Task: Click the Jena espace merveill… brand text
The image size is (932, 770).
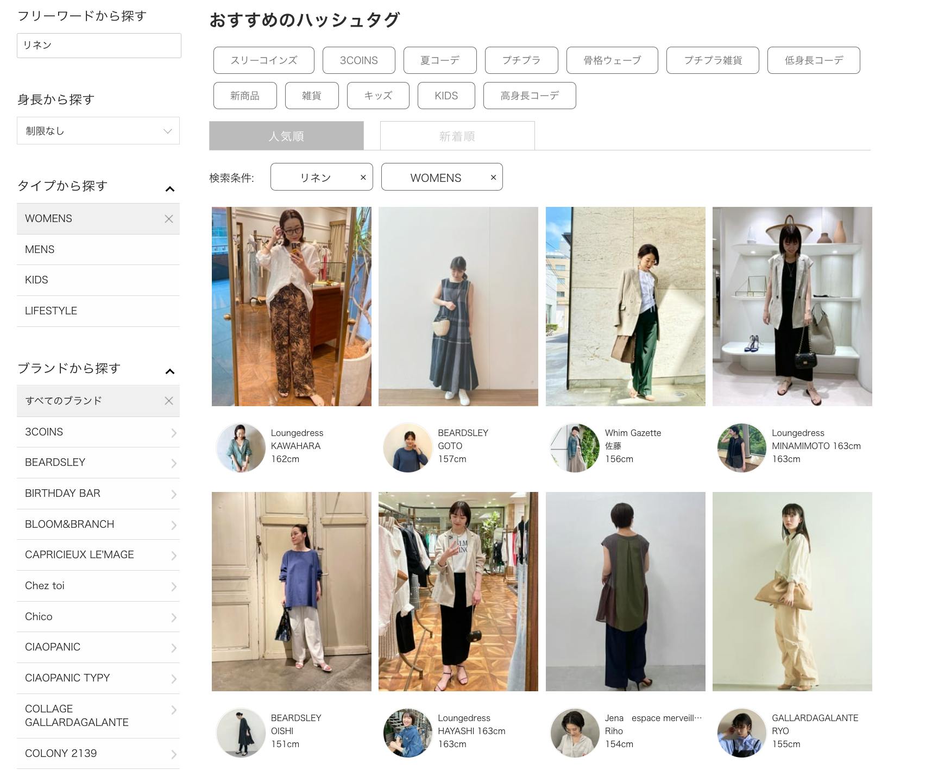Action: coord(653,718)
